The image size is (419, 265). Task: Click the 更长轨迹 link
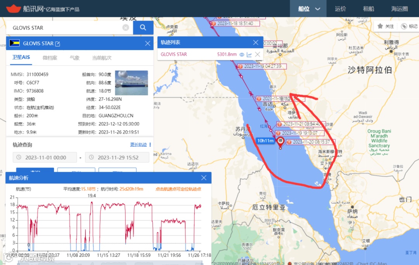[139, 144]
